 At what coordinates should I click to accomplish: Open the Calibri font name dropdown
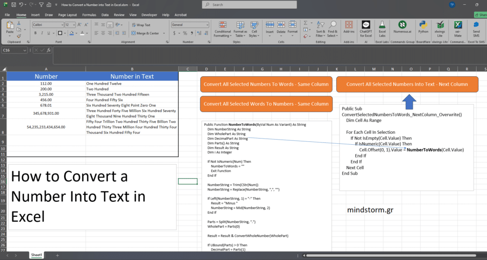62,25
